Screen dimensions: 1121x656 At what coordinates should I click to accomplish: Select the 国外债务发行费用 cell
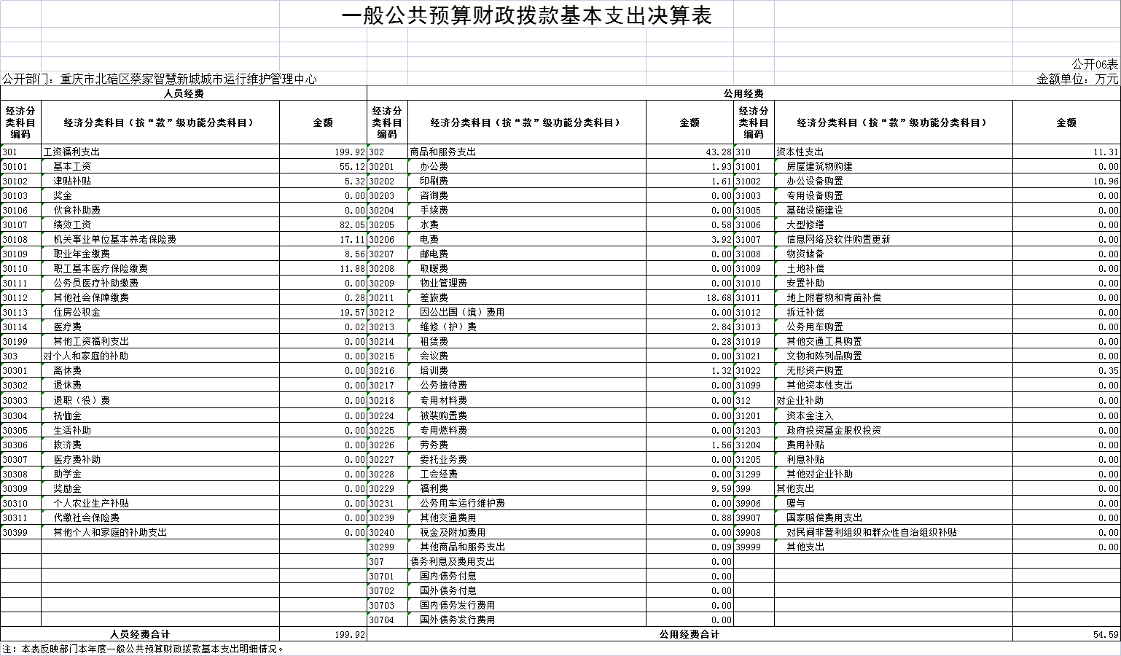[x=527, y=620]
